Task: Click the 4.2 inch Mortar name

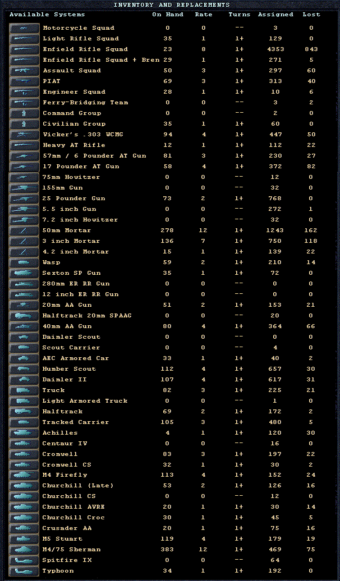Action: pos(76,252)
